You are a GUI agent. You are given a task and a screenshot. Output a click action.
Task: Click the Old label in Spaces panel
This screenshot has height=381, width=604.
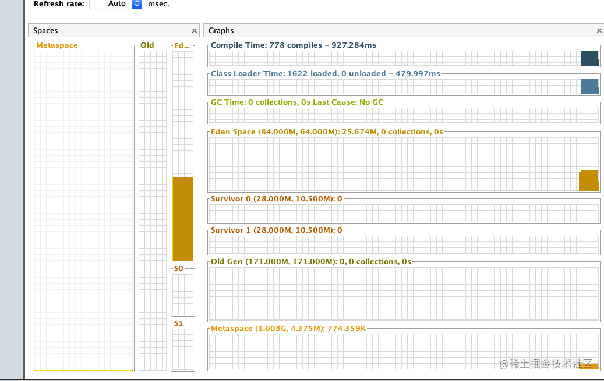147,45
